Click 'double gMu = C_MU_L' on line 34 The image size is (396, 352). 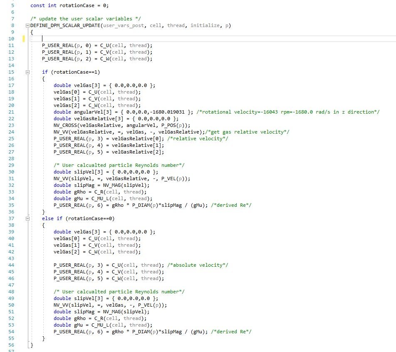tap(103, 198)
